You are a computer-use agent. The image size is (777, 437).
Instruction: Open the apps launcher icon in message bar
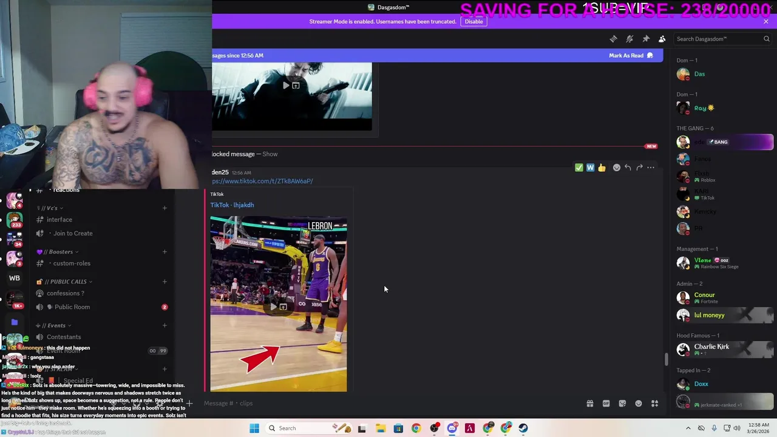click(x=655, y=404)
